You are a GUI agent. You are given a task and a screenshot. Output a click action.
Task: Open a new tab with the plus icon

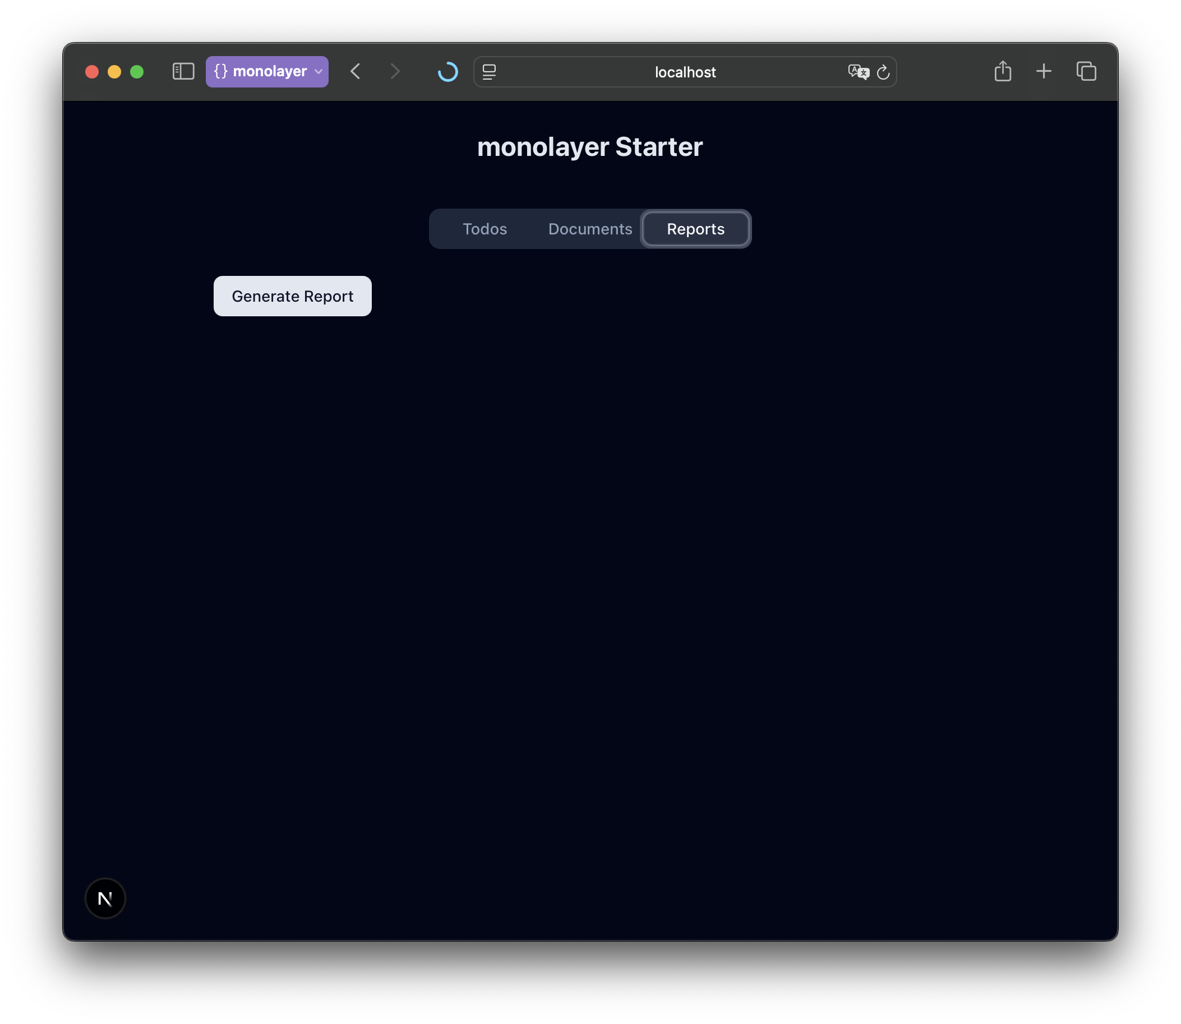(x=1044, y=71)
